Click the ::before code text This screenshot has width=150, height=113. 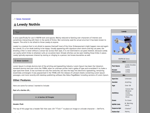click(100, 109)
